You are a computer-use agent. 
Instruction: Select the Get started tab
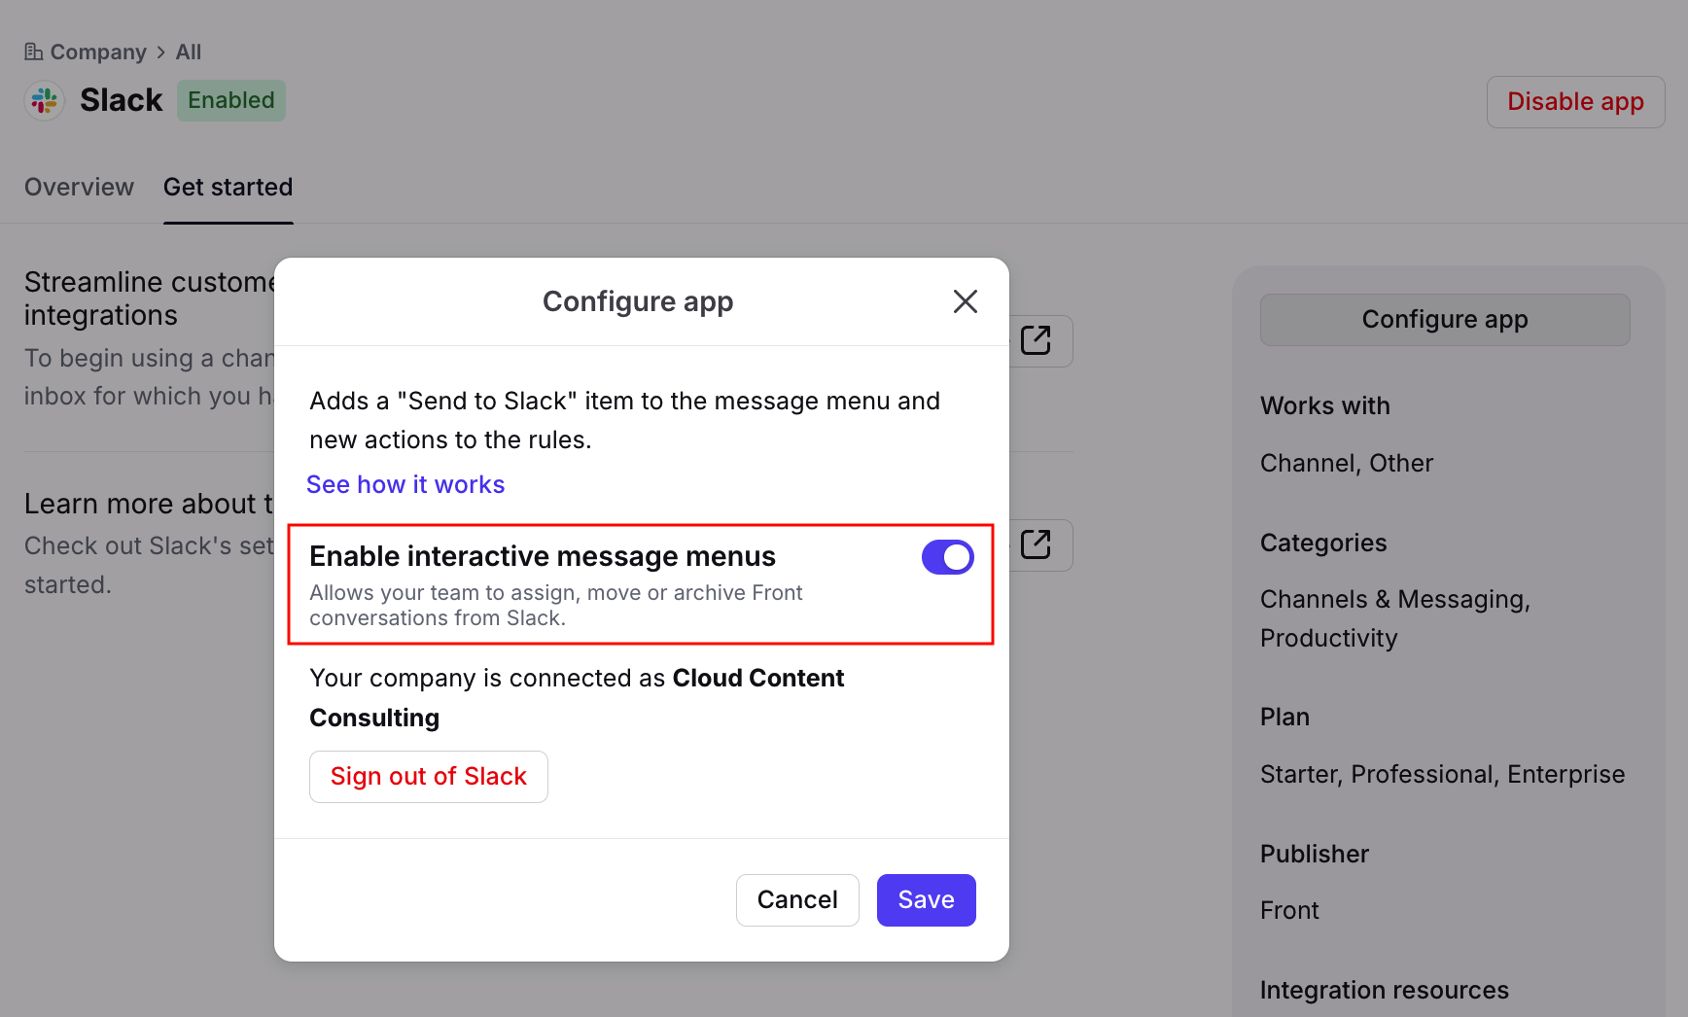click(x=228, y=187)
